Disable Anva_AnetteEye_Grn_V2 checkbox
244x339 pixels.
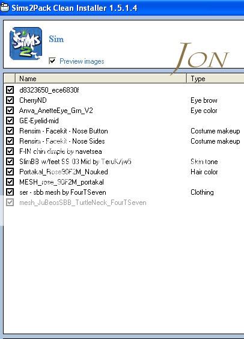click(x=10, y=110)
